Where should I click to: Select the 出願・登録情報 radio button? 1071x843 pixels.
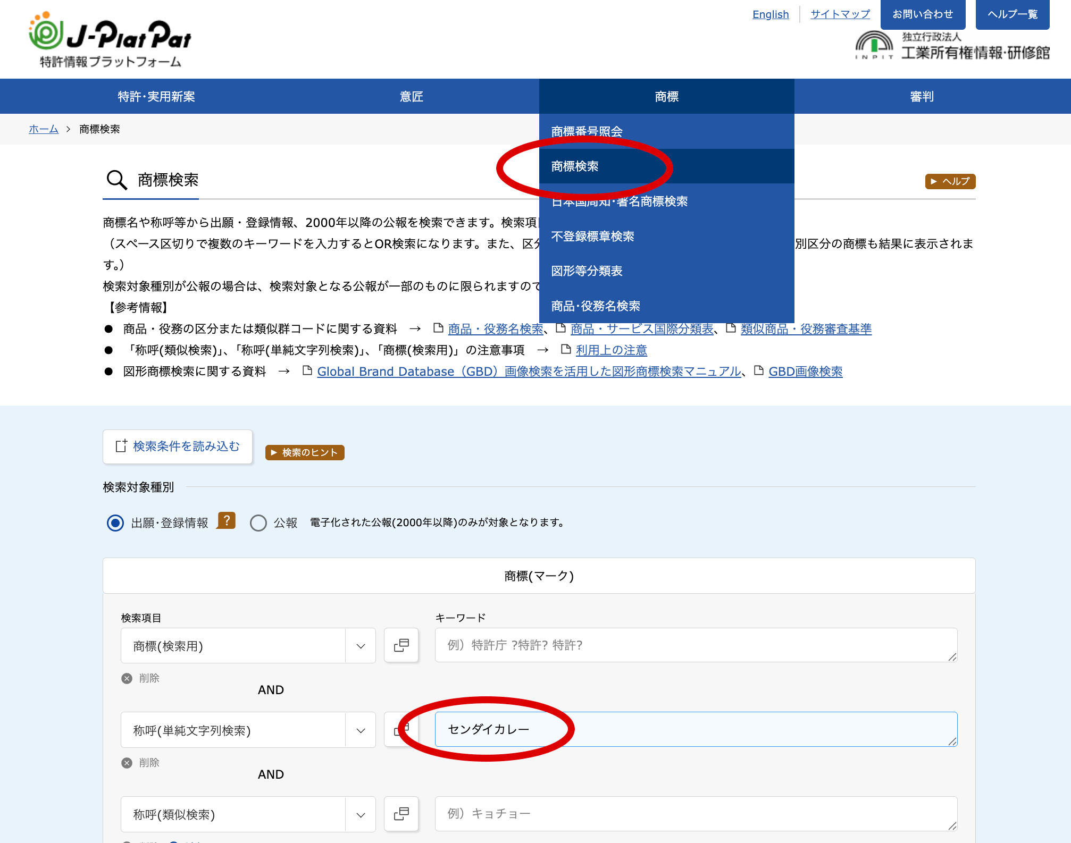point(115,522)
